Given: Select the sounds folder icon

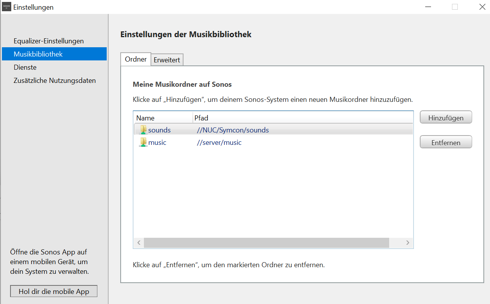Looking at the screenshot, I should 143,130.
